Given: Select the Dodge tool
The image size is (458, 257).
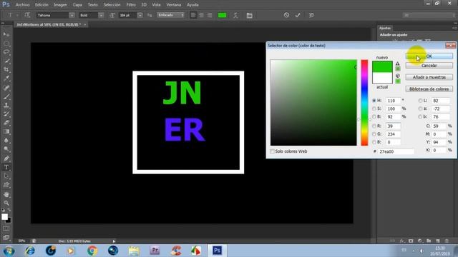Looking at the screenshot, I should 6,149.
